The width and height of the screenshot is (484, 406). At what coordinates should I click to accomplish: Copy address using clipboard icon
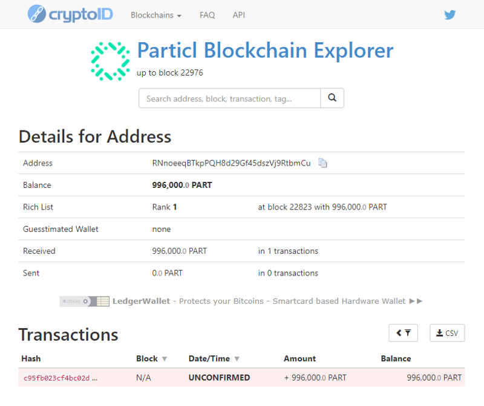322,163
